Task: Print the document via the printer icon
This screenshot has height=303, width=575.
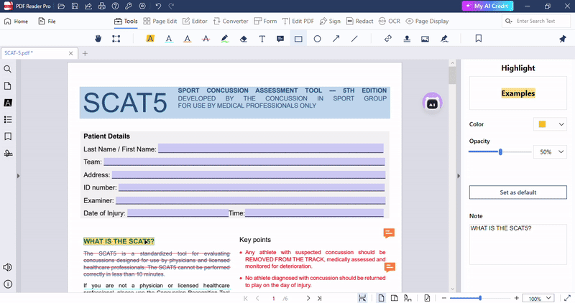Action: [101, 6]
